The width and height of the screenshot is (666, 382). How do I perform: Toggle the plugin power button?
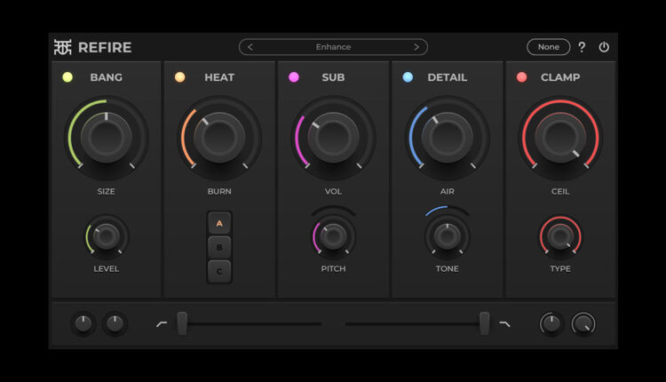pyautogui.click(x=604, y=47)
